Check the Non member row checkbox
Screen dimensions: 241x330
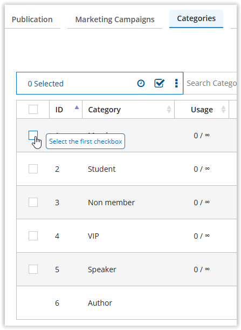coord(33,202)
